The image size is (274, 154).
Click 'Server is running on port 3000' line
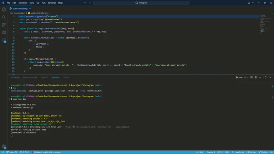coord(29,129)
